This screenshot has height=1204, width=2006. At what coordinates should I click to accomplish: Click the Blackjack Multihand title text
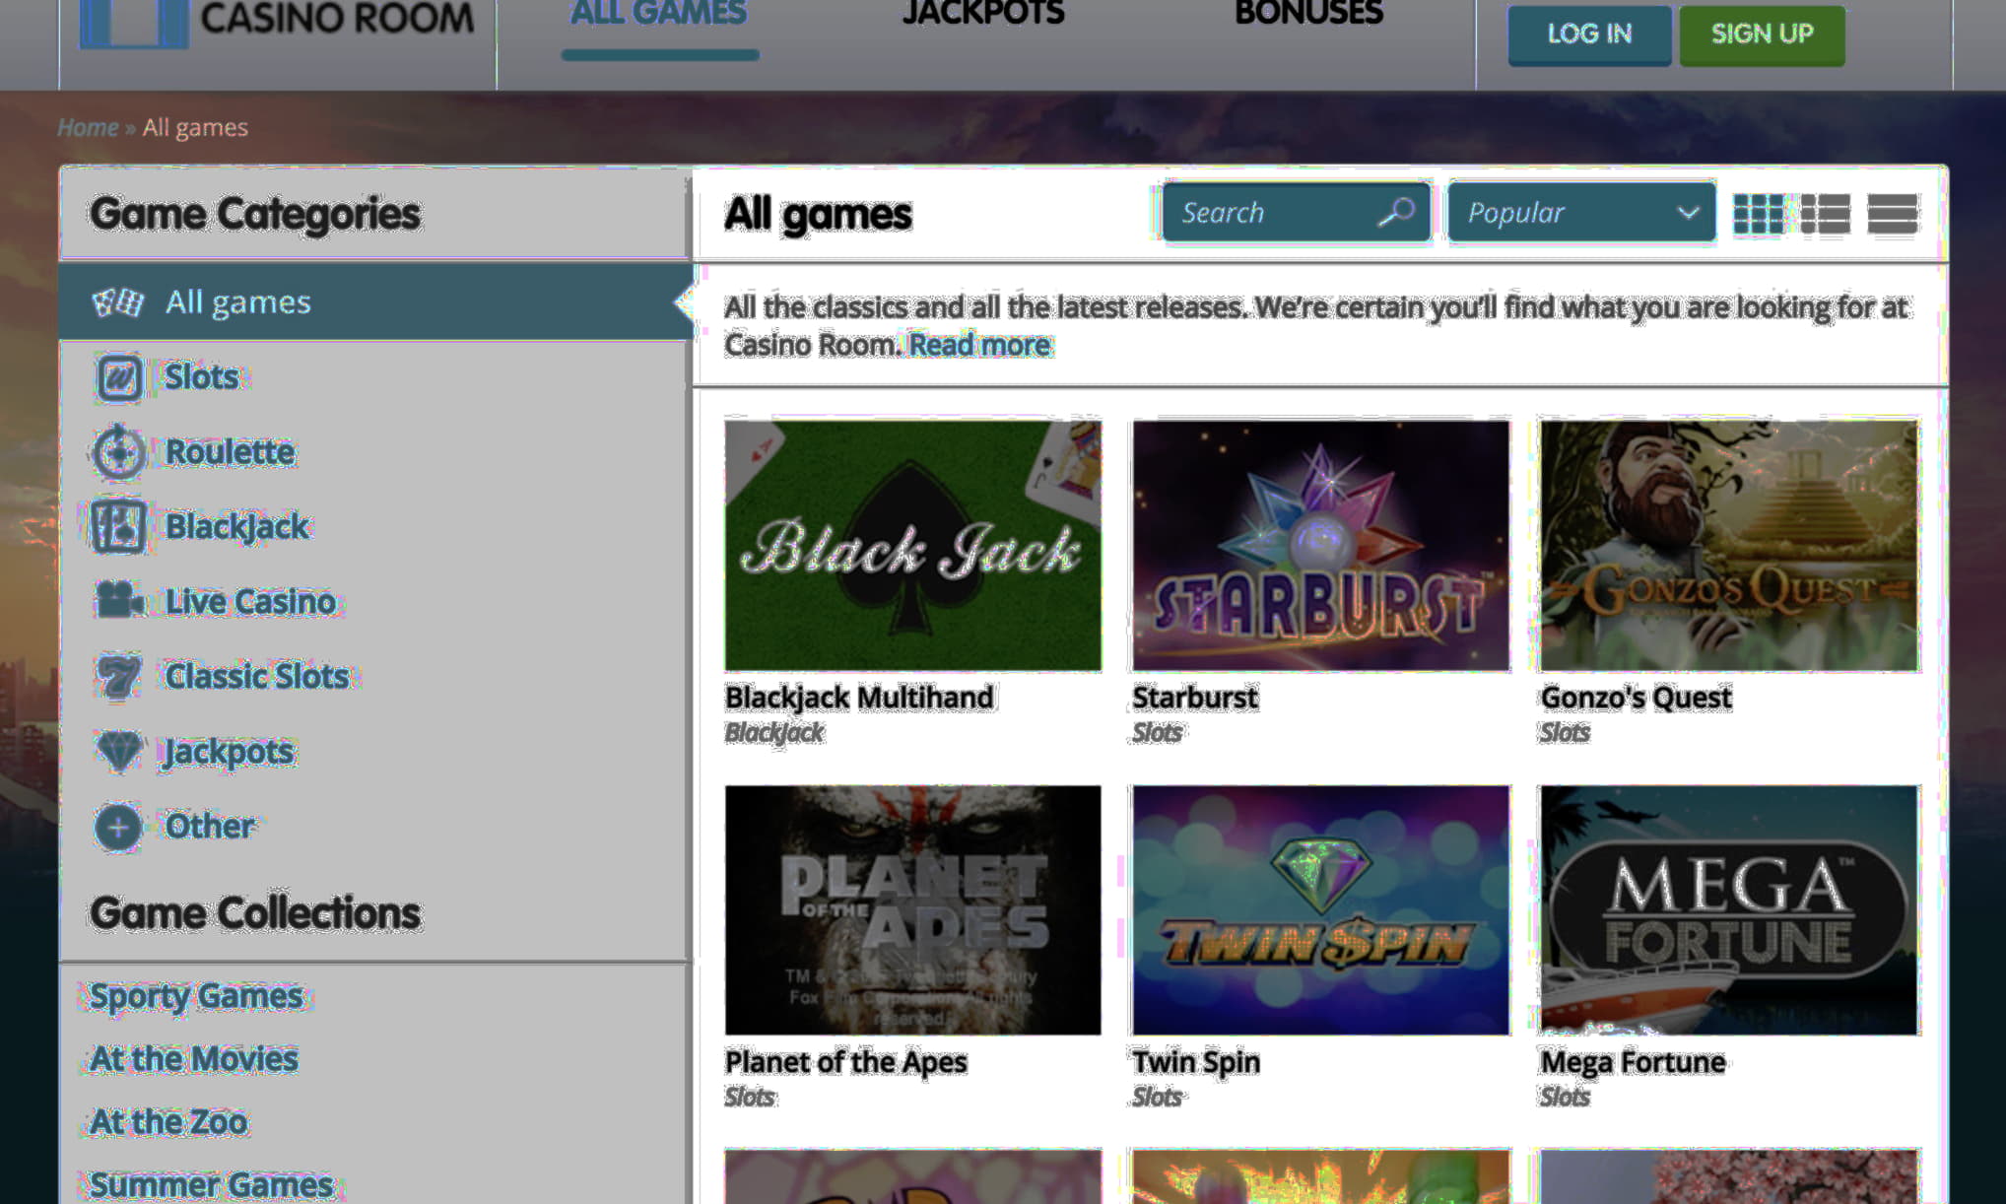click(859, 698)
